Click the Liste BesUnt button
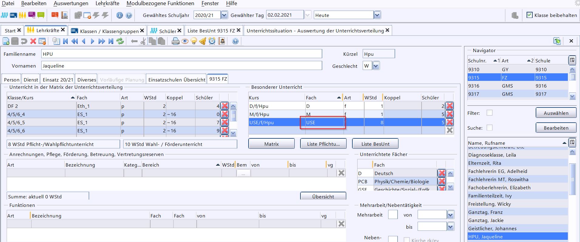 click(375, 144)
